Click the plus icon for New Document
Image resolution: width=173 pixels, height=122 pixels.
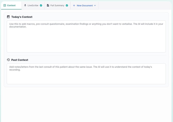74,5
